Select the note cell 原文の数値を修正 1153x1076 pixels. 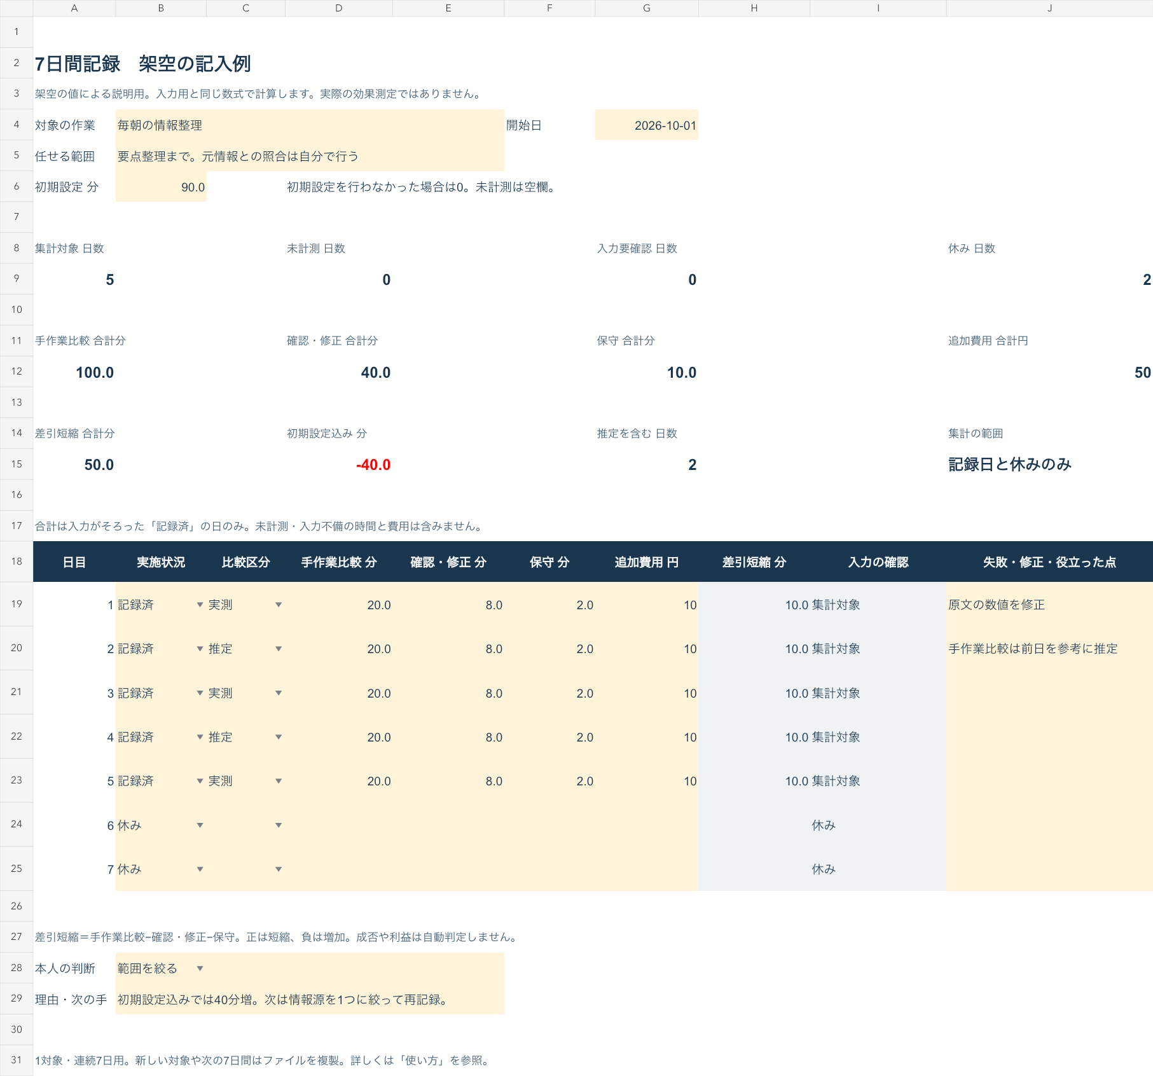pyautogui.click(x=1049, y=605)
